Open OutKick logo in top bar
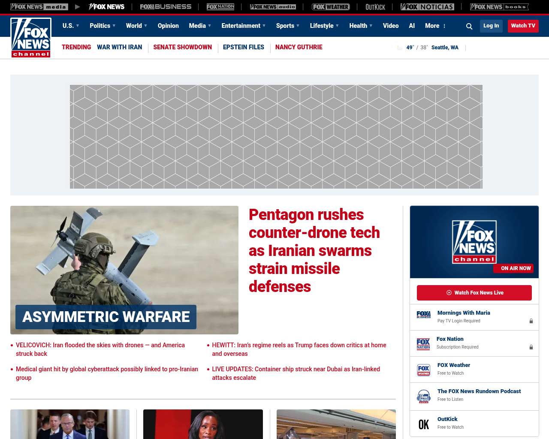 [x=375, y=7]
